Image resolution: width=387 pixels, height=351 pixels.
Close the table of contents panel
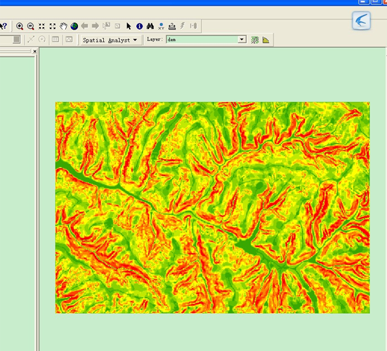pos(35,52)
